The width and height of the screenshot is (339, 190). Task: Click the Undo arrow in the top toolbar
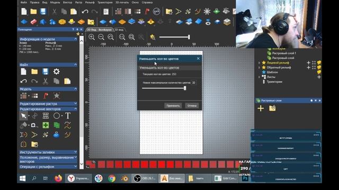(x=85, y=12)
